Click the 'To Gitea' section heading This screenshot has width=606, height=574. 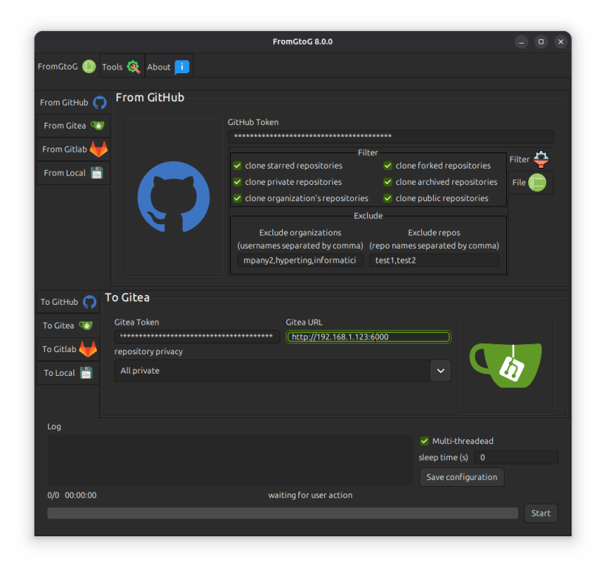(x=127, y=297)
